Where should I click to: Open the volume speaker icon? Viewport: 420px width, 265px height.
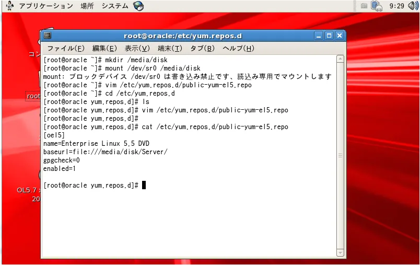[x=413, y=6]
